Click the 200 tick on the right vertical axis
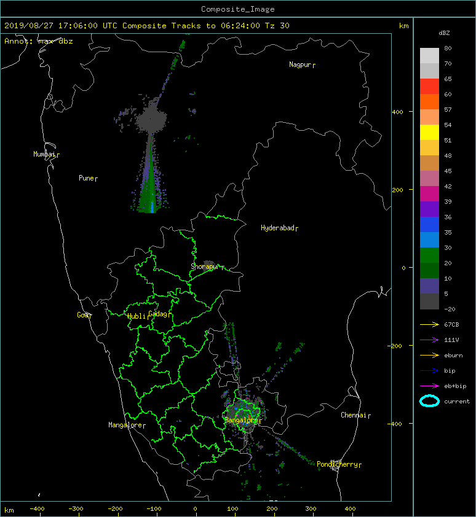 click(x=397, y=190)
